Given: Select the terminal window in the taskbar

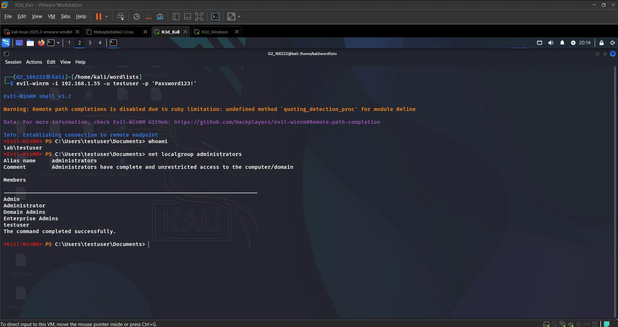Looking at the screenshot, I should tap(113, 43).
